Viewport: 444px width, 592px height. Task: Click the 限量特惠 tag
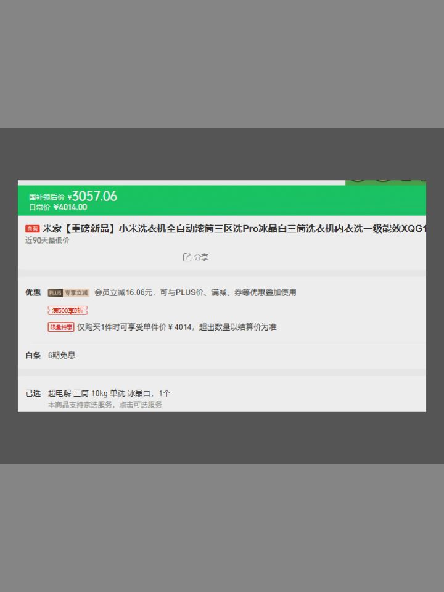pyautogui.click(x=61, y=327)
